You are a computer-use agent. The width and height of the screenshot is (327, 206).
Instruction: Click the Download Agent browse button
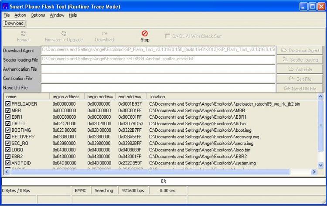[x=300, y=50]
